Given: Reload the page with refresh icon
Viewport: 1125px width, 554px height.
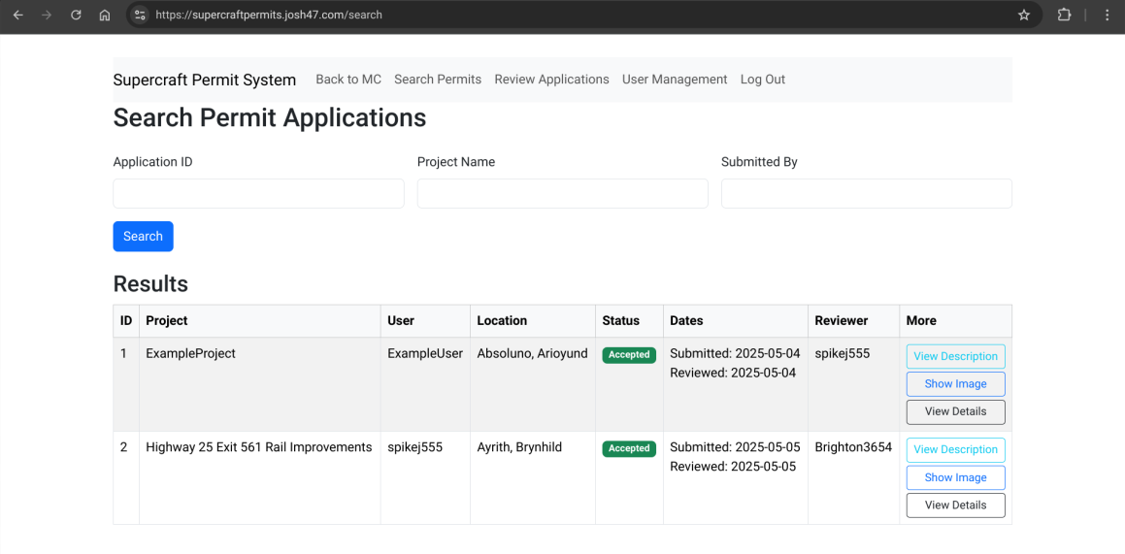Looking at the screenshot, I should pos(76,16).
